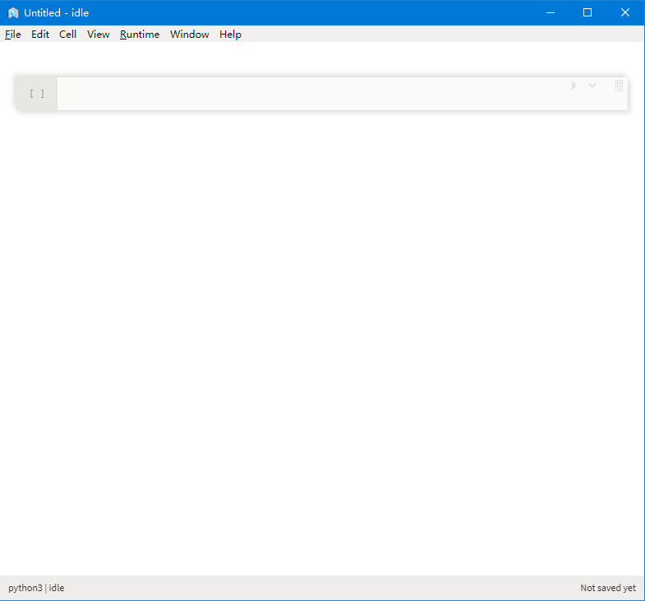Open the Cell menu

(68, 35)
